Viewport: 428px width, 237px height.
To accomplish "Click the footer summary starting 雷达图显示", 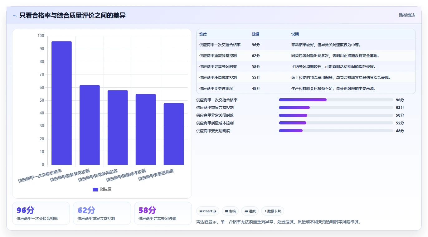I will pos(278,222).
